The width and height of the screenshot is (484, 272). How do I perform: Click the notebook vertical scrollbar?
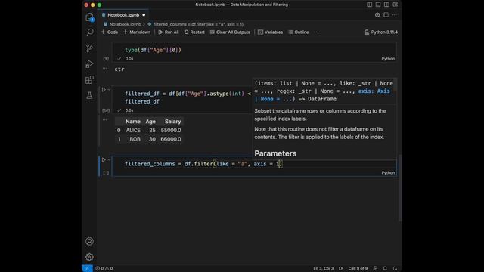400,188
